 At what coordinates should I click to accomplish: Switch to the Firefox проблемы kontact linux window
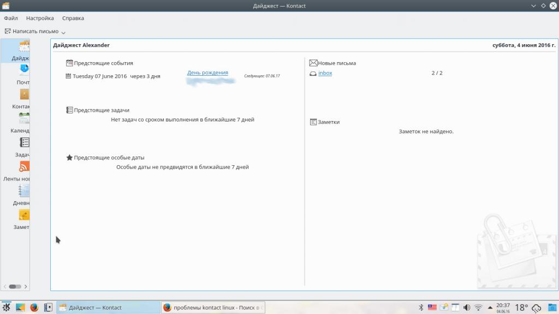213,307
